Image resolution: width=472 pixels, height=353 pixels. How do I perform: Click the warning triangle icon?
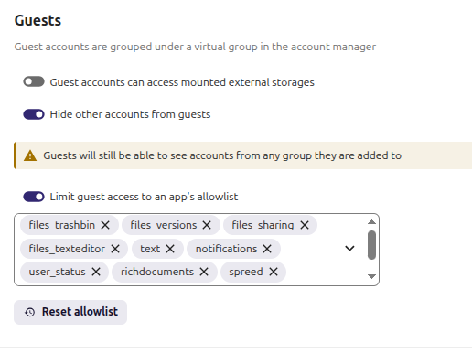30,155
